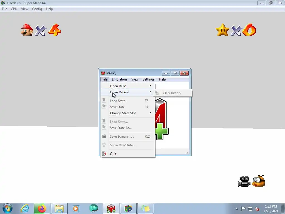This screenshot has width=285, height=214.
Task: Open Daedalus Help menu
Action: 49,9
